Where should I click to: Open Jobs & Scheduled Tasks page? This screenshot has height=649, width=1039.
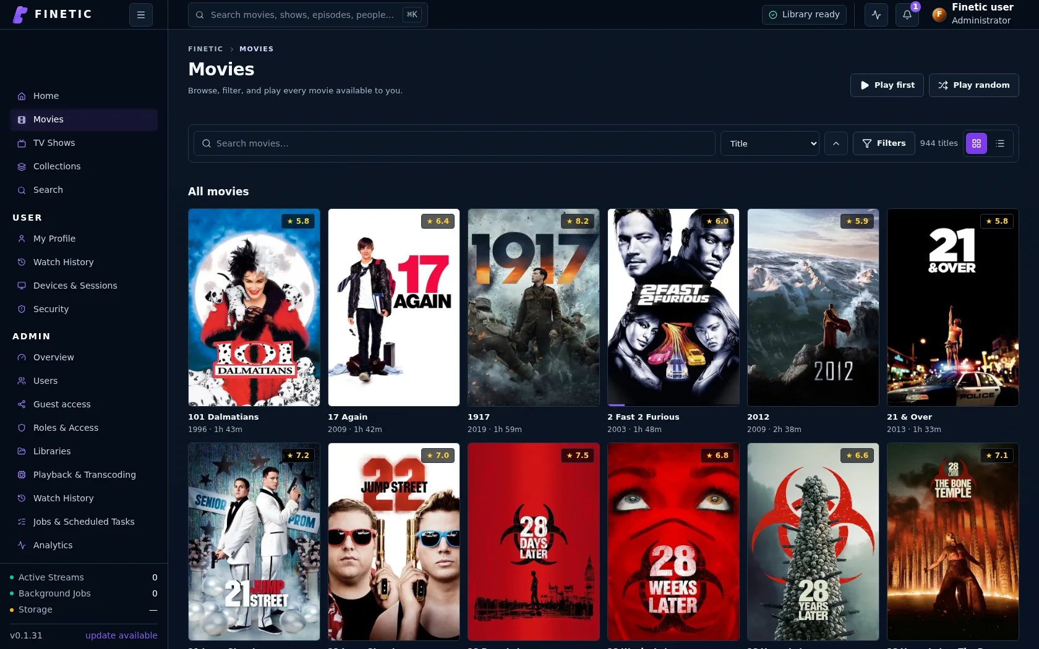pyautogui.click(x=83, y=522)
